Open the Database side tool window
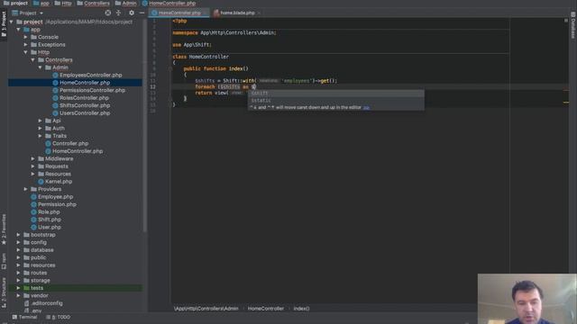The image size is (577, 324). (573, 25)
